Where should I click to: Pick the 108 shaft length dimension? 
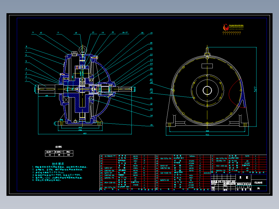coord(46,96)
